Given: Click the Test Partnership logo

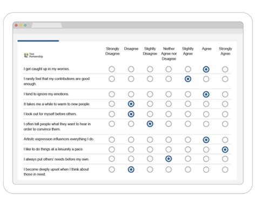Looking at the screenshot, I should coord(33,55).
